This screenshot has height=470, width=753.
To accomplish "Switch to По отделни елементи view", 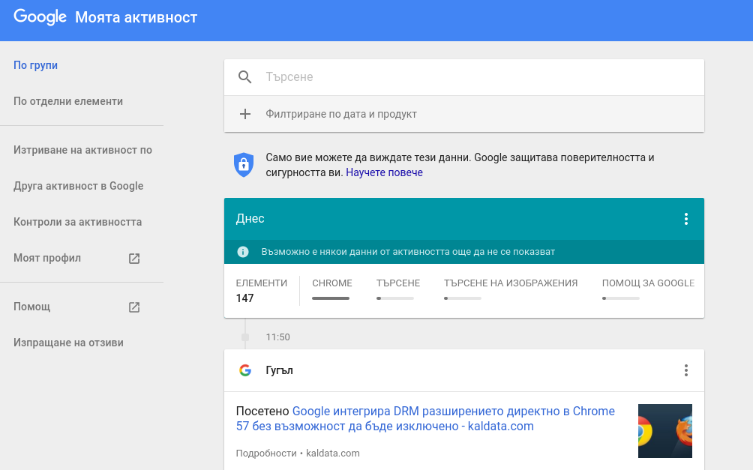I will 68,101.
